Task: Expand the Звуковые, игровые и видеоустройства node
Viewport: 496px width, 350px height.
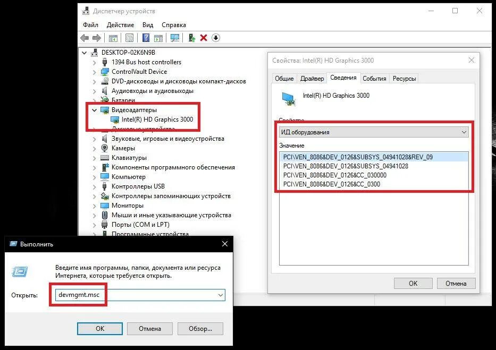Action: click(94, 139)
